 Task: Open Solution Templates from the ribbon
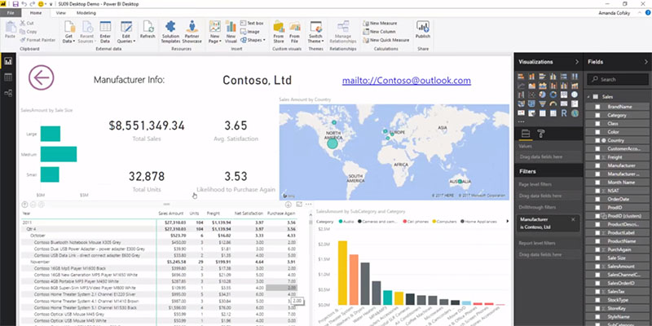171,31
